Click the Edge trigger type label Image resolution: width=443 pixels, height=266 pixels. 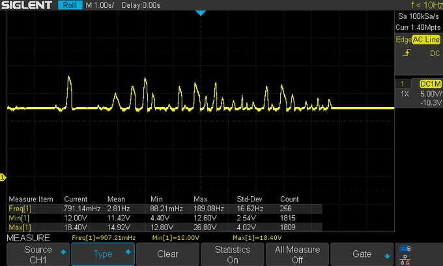click(403, 40)
